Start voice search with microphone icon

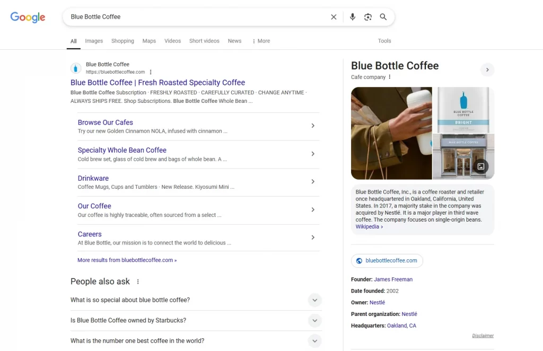pyautogui.click(x=352, y=17)
